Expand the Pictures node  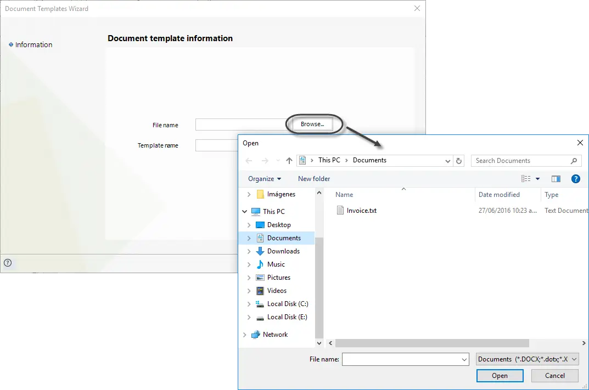click(x=249, y=278)
